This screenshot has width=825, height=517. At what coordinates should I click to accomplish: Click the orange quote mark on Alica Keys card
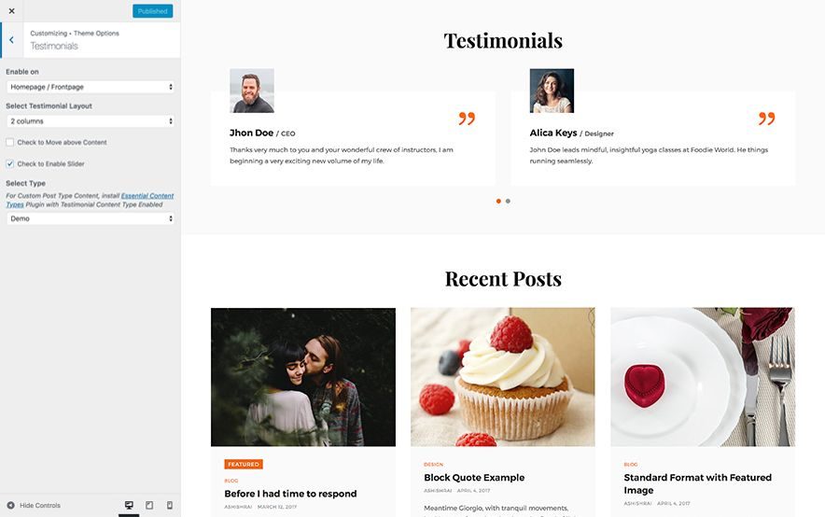pos(766,119)
